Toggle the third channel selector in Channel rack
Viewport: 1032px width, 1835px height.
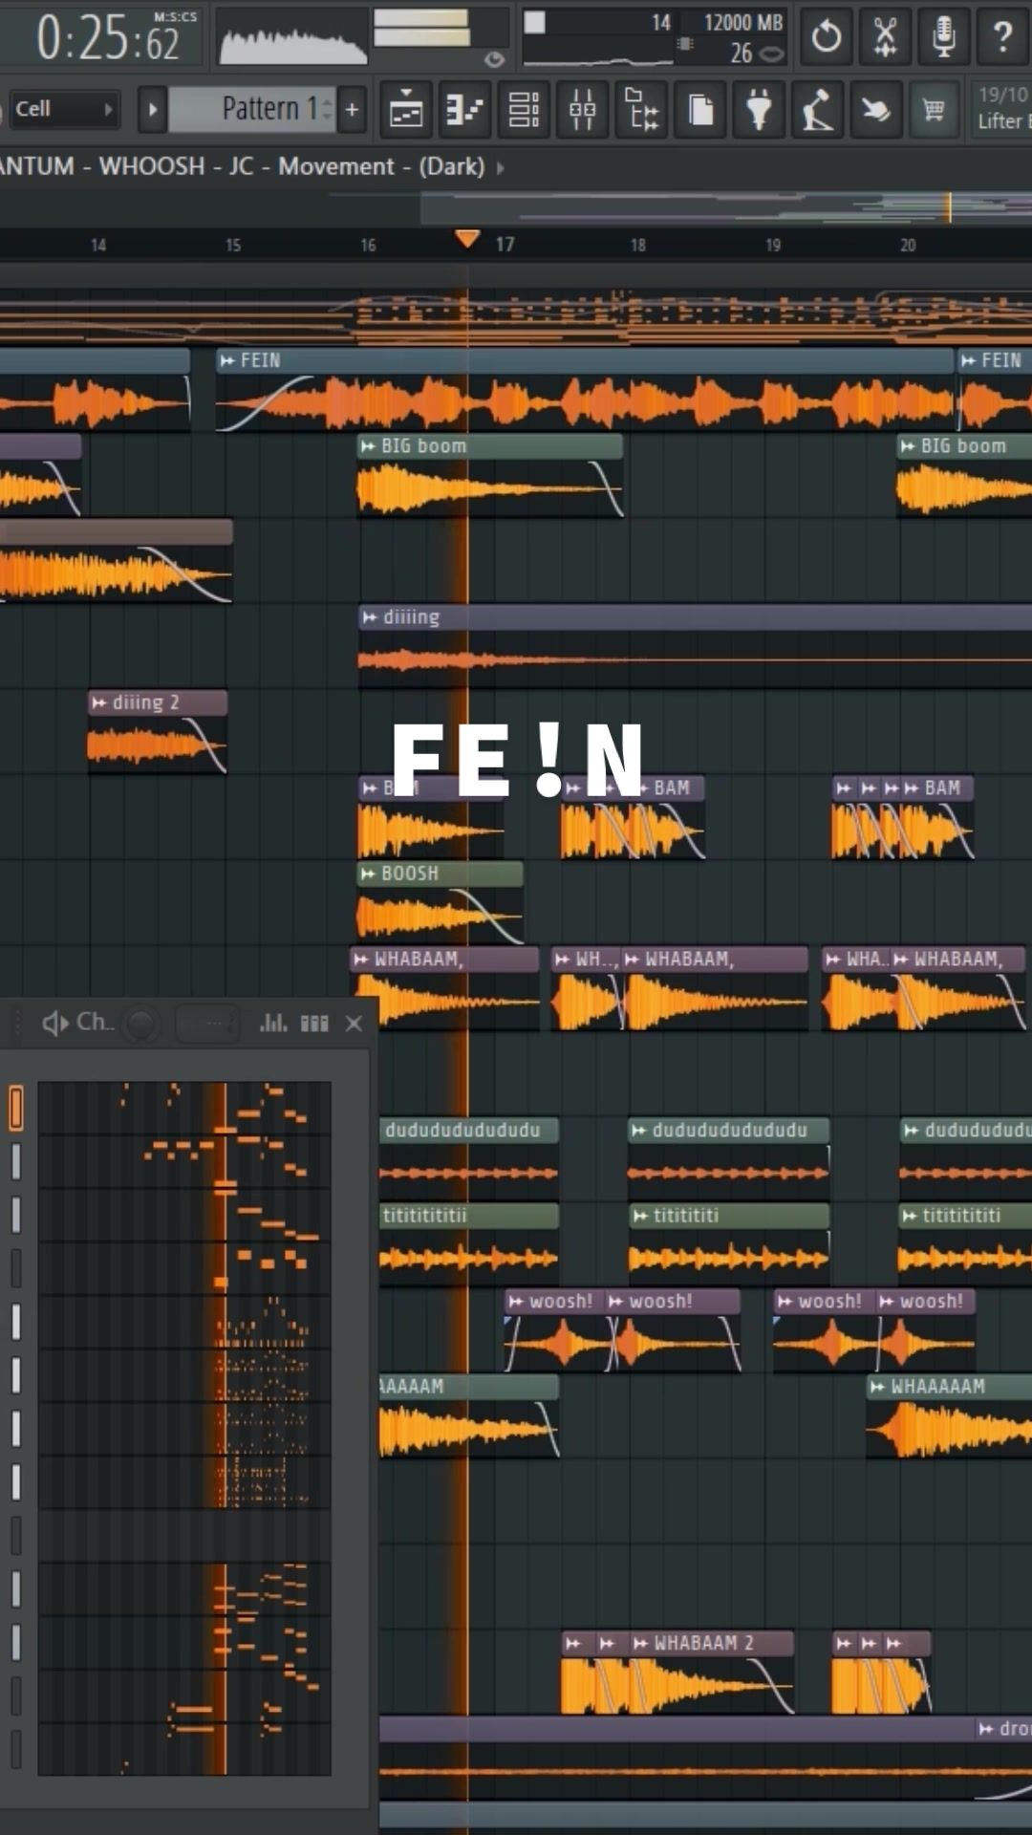[x=16, y=1215]
